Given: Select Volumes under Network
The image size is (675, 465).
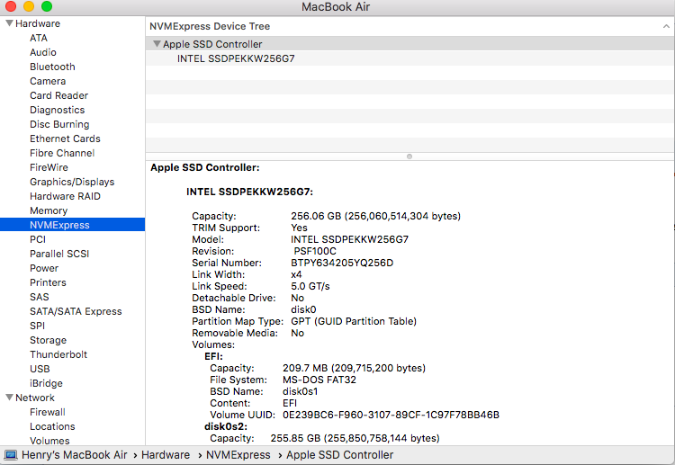Looking at the screenshot, I should 49,441.
